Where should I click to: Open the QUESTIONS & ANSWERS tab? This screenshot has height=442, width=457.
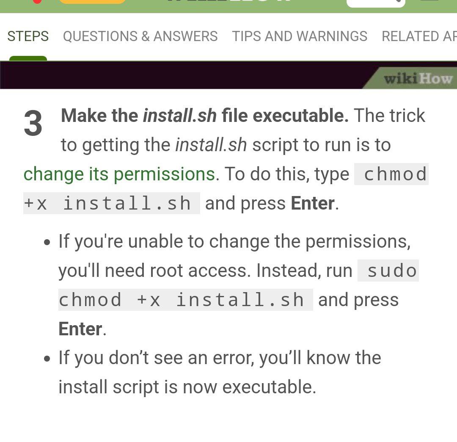point(140,36)
